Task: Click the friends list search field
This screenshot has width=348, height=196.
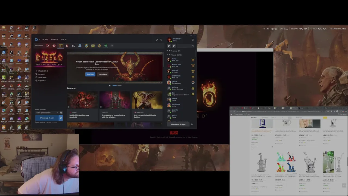Action: (x=184, y=46)
